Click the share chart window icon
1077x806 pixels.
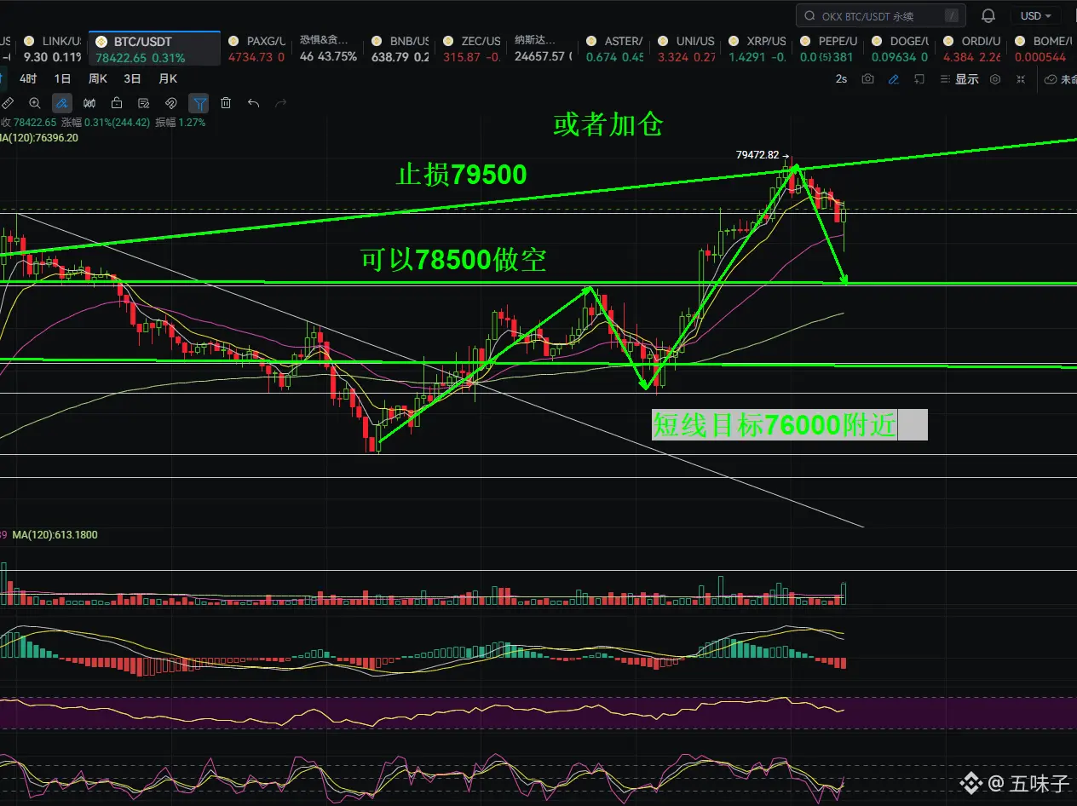click(919, 78)
